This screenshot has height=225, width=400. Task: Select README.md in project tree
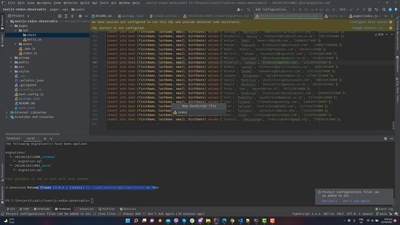(x=26, y=103)
